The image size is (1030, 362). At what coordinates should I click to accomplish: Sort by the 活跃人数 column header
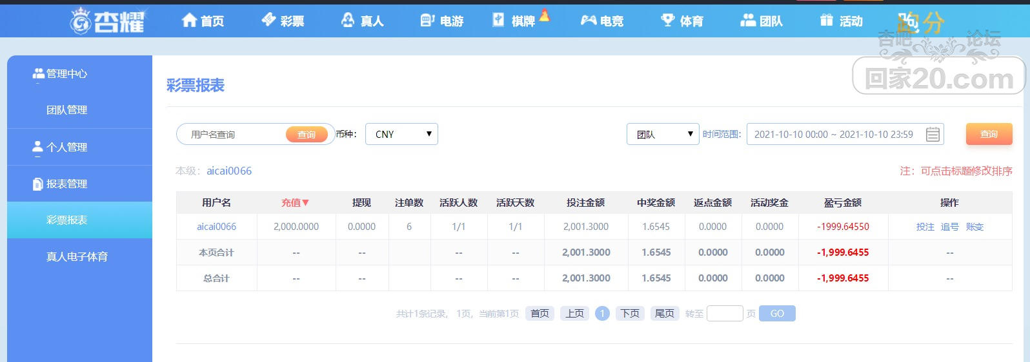(458, 202)
